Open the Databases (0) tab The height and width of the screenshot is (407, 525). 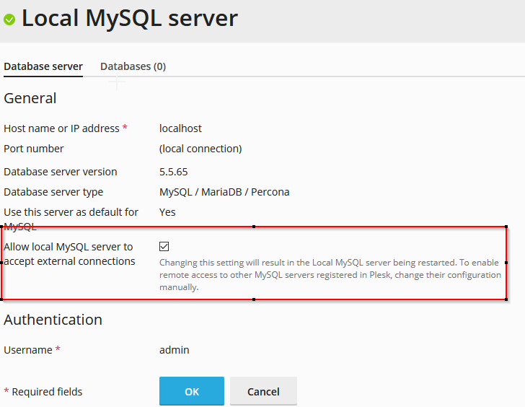pyautogui.click(x=133, y=66)
